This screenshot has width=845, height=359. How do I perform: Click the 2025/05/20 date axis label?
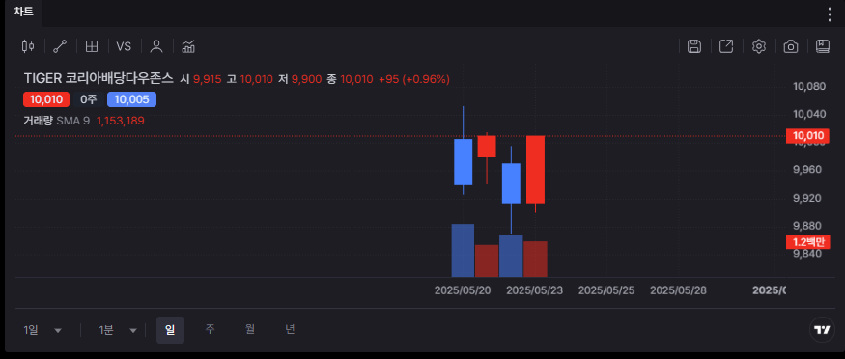click(463, 290)
